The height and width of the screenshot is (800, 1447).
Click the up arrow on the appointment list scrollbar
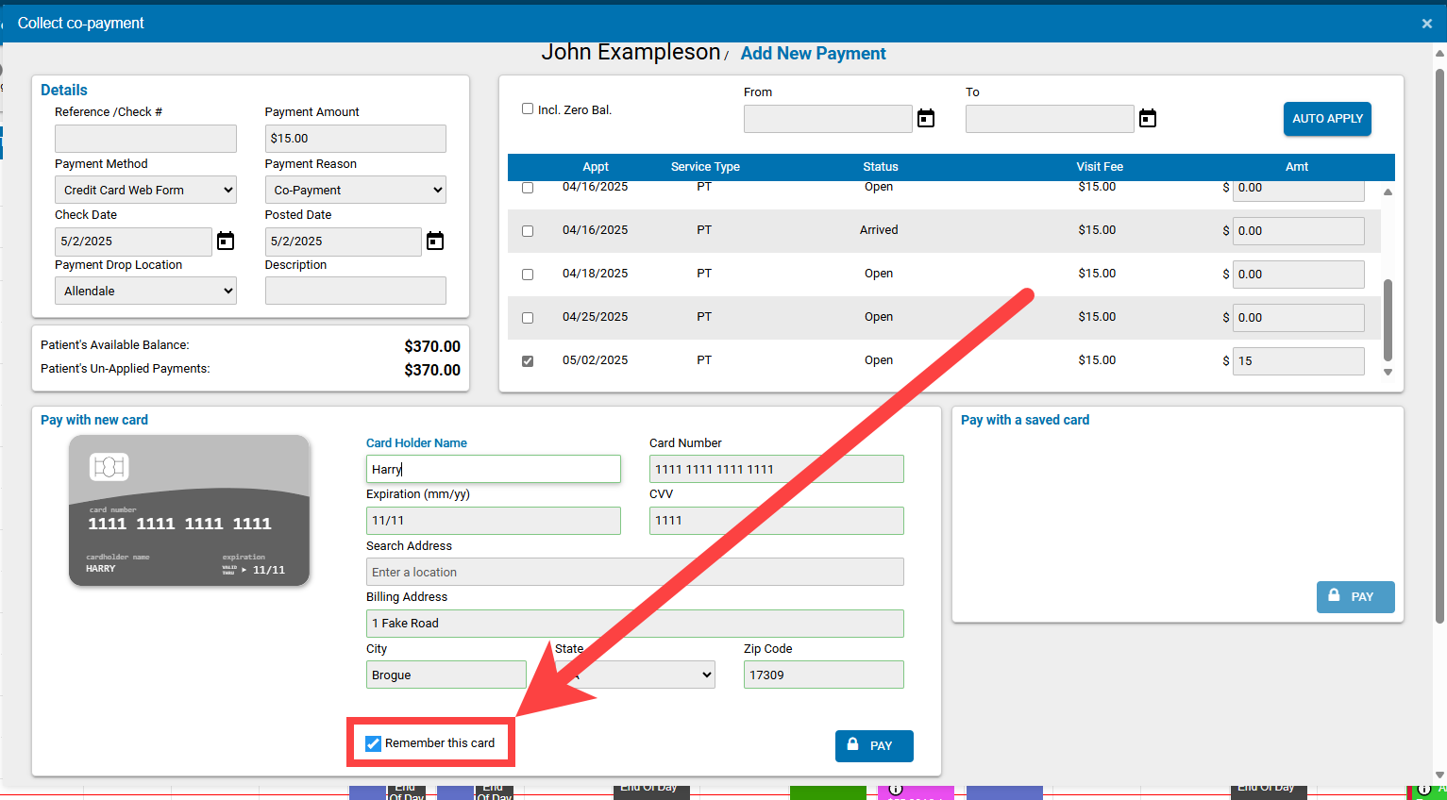click(x=1388, y=192)
